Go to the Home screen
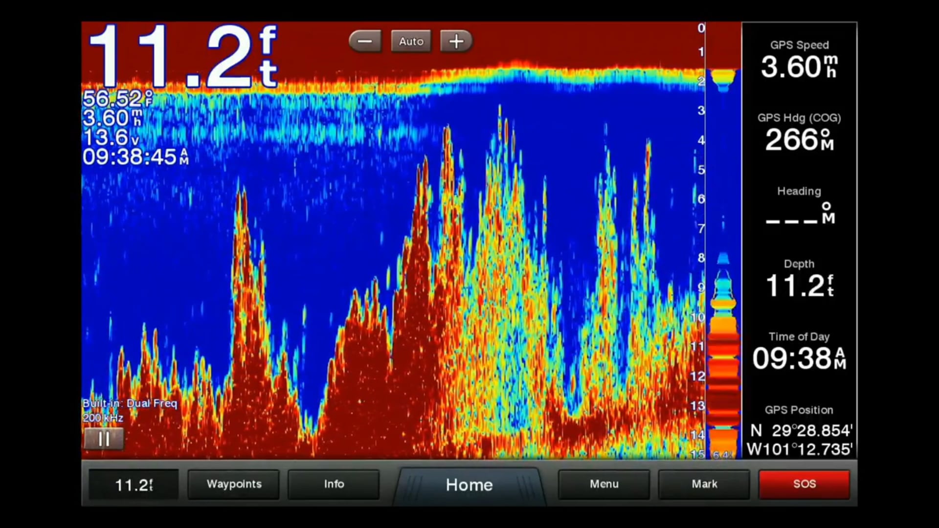The image size is (939, 528). click(x=469, y=485)
